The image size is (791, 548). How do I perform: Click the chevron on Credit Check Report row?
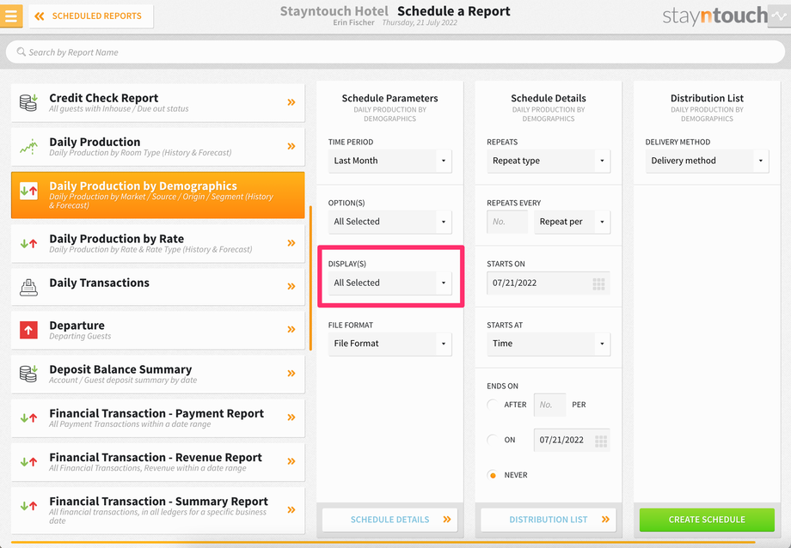coord(291,102)
